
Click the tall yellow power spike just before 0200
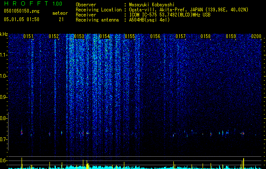[x=244, y=163]
